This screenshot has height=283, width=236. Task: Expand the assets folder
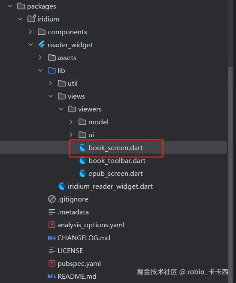pos(40,57)
